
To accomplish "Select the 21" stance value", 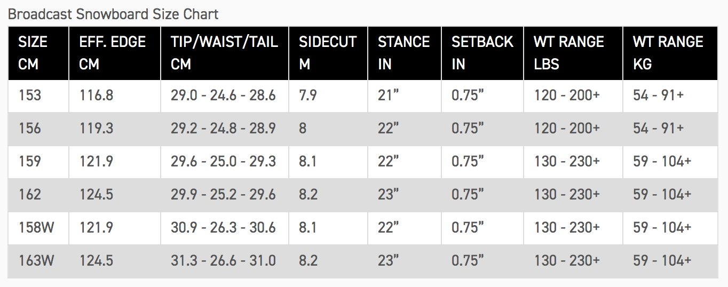I will coord(389,96).
